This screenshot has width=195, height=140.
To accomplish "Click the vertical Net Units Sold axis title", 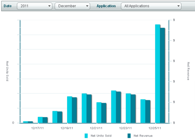I will (7, 71).
